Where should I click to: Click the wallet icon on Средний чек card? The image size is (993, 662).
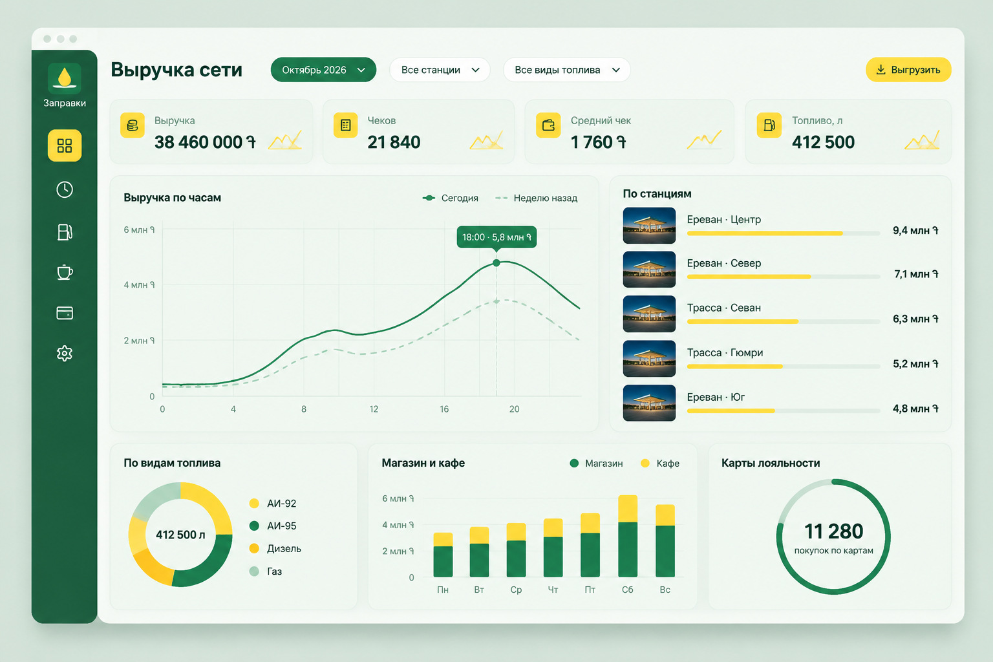point(548,125)
